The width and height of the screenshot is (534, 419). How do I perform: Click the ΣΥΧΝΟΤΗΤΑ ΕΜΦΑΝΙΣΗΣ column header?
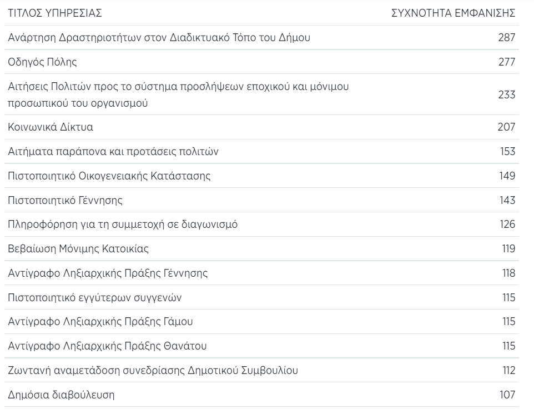[454, 13]
